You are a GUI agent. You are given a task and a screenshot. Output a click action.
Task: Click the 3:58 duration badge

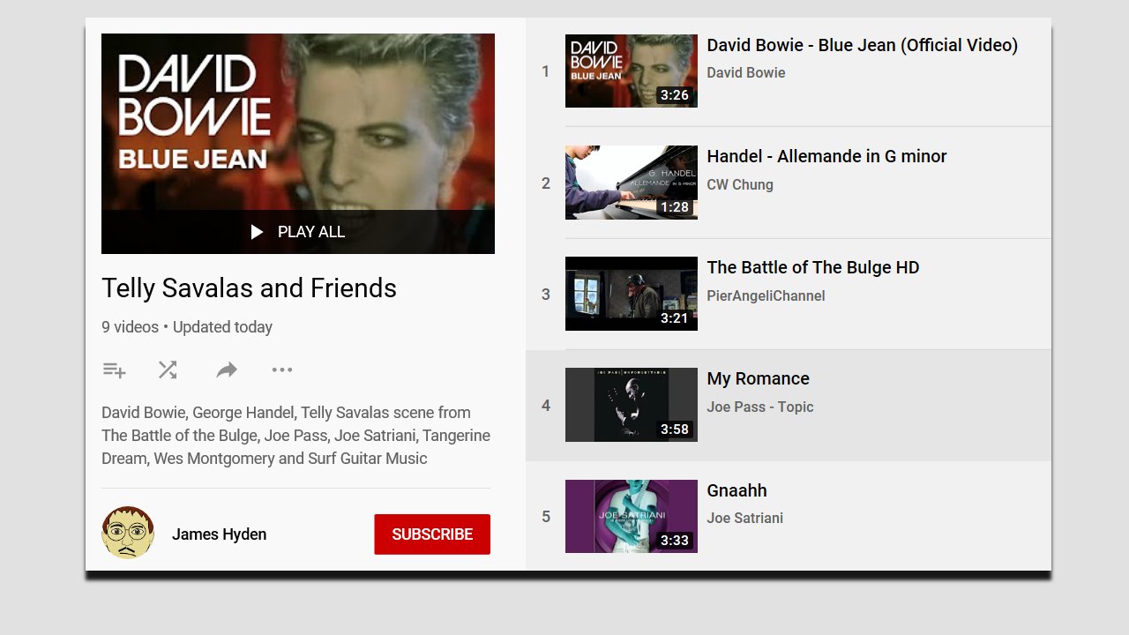tap(675, 430)
